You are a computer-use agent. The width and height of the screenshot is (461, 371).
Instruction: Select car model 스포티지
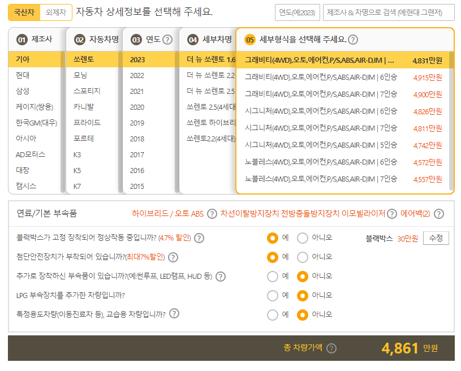(92, 91)
